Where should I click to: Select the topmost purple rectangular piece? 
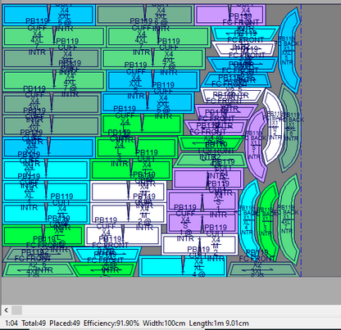coord(230,14)
